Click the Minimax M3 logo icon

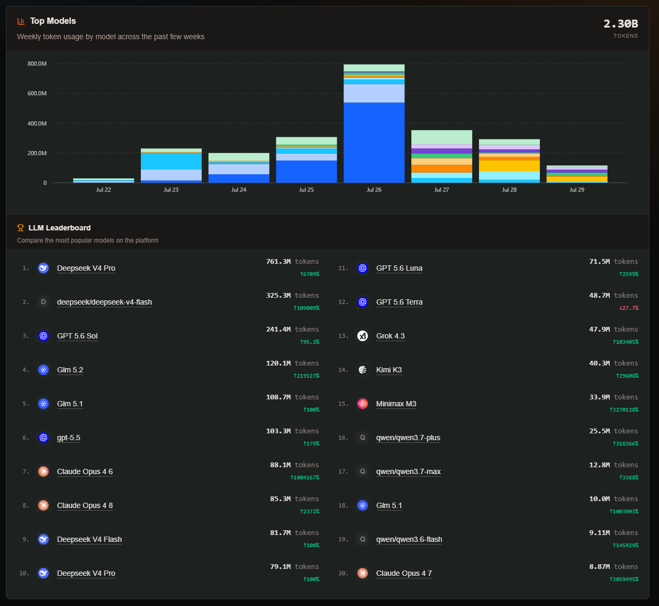tap(363, 404)
